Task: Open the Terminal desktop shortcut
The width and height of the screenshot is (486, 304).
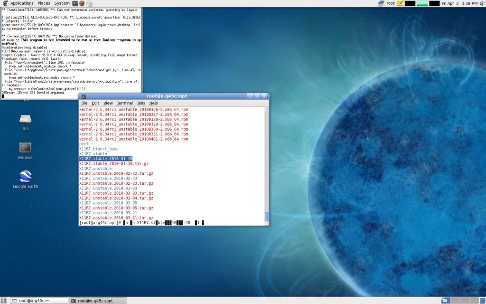Action: tap(25, 148)
